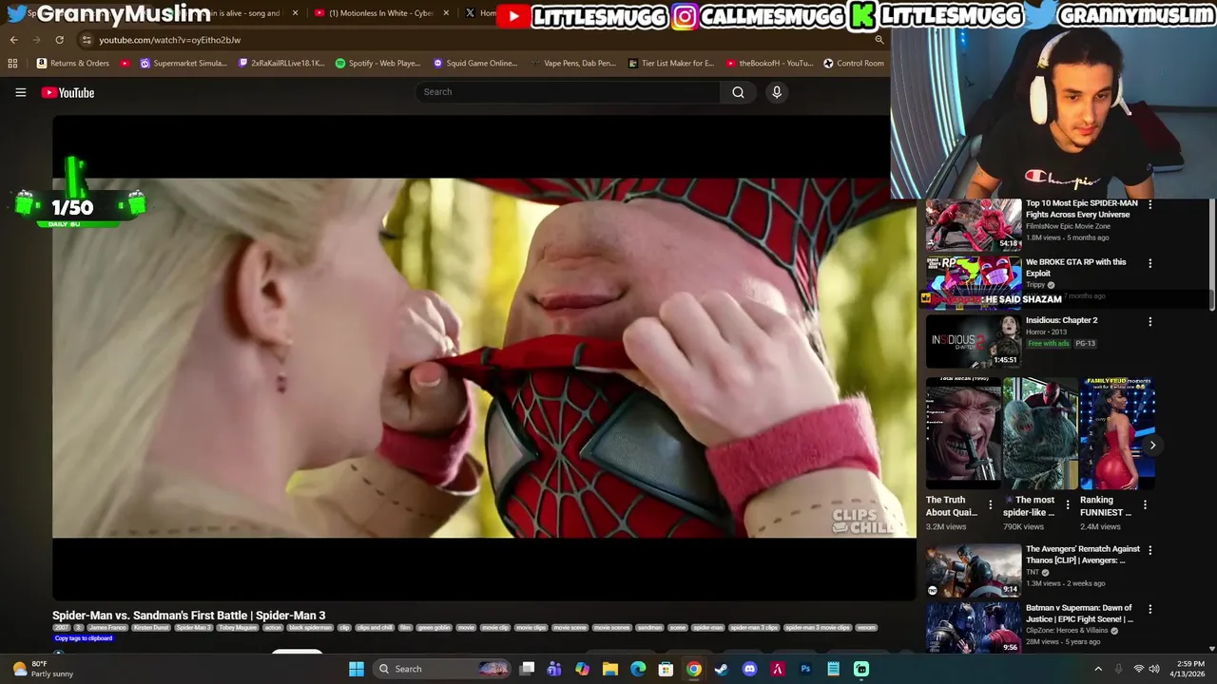Viewport: 1217px width, 684px height.
Task: Open Notepad from the taskbar
Action: pos(833,669)
